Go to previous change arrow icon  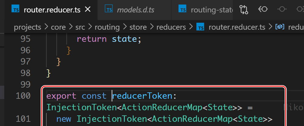tap(263, 9)
